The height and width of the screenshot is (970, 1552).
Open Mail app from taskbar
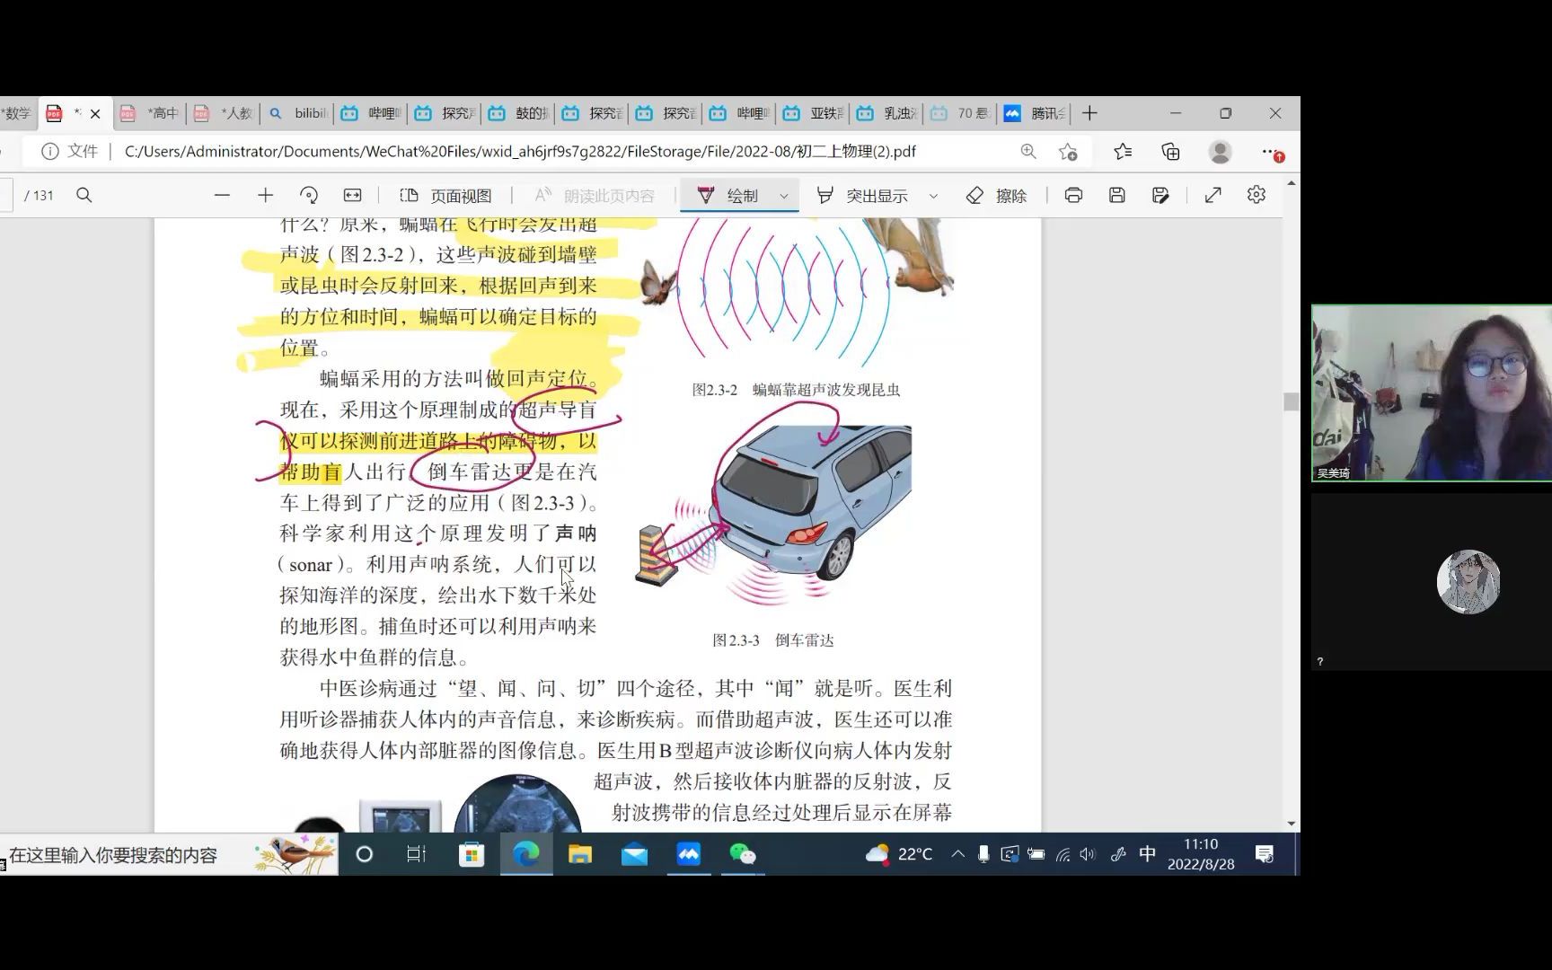(634, 854)
